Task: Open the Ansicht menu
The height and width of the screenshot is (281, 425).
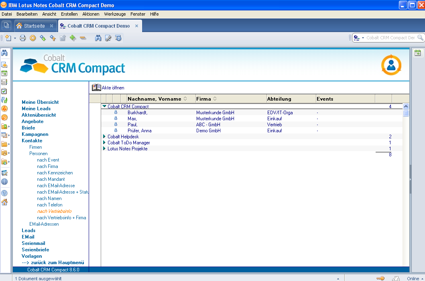Action: [49, 14]
